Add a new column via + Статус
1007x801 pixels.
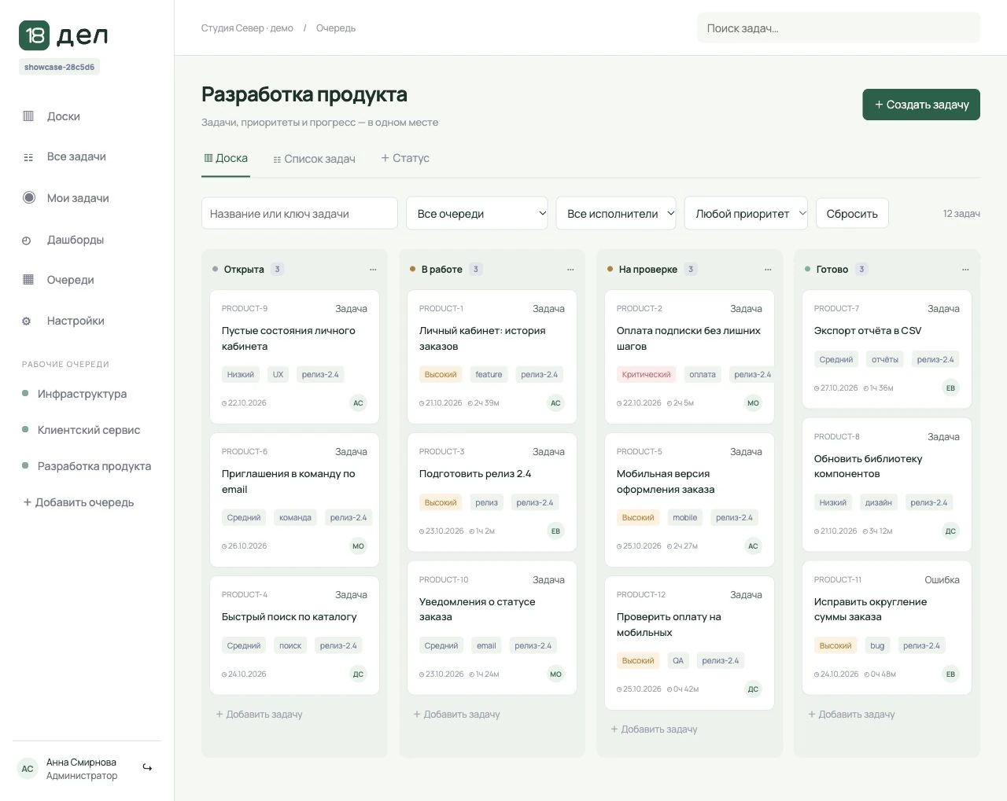(405, 159)
